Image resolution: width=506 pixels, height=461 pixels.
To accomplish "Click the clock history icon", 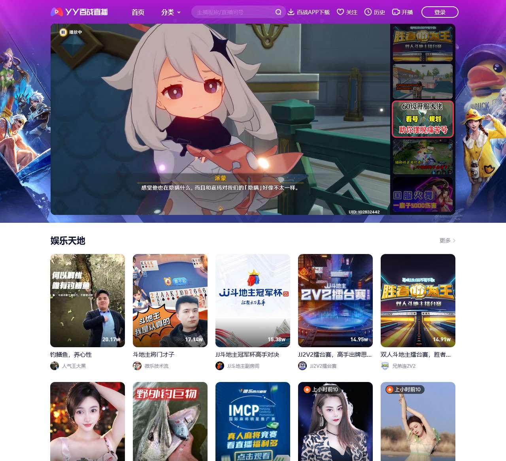I will coord(368,12).
